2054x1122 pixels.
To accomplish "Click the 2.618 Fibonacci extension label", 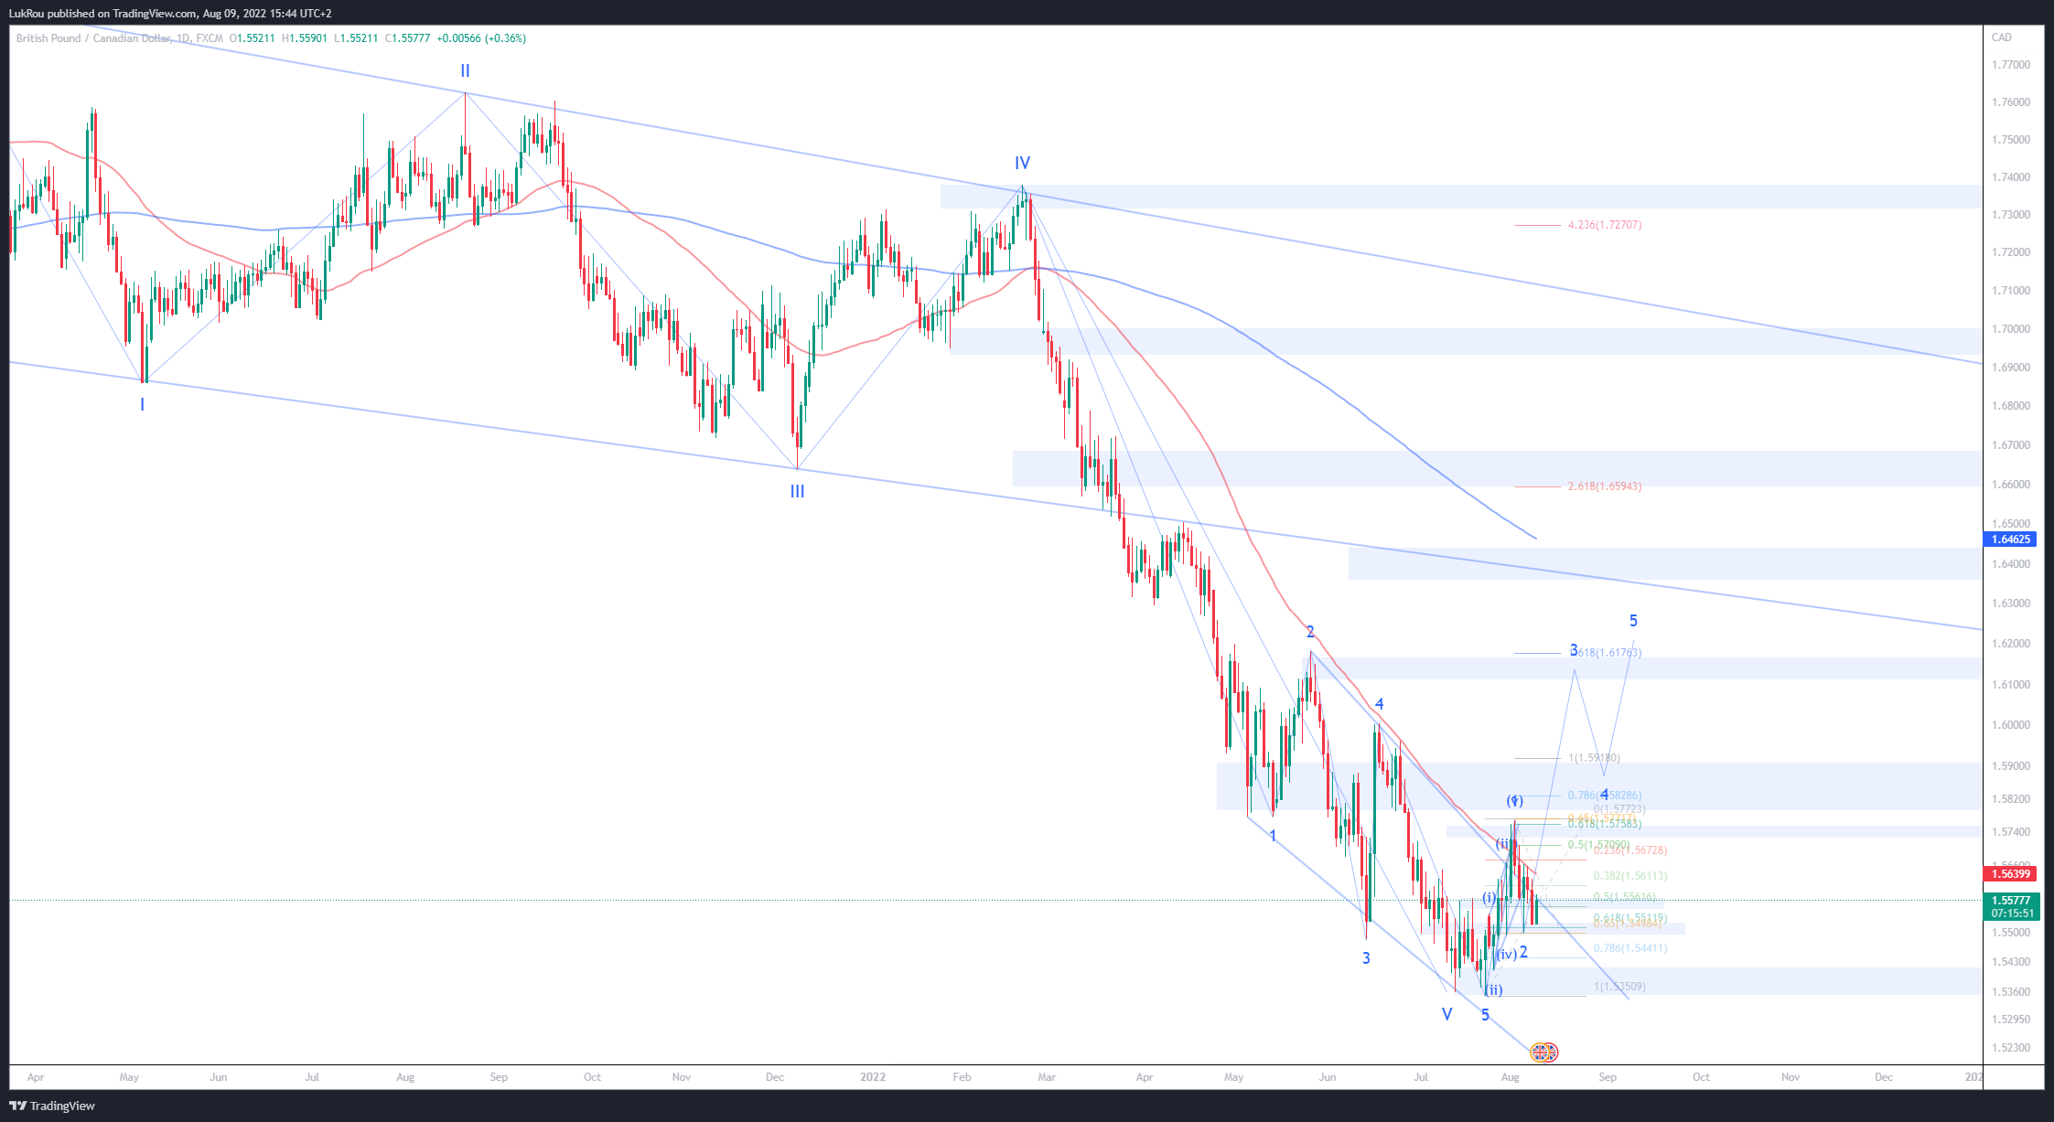I will coord(1604,486).
